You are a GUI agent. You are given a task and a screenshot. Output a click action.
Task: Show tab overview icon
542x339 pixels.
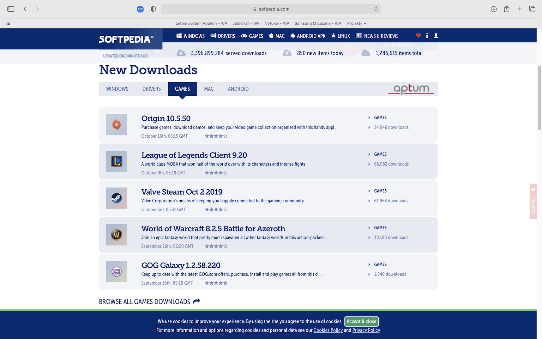532,9
